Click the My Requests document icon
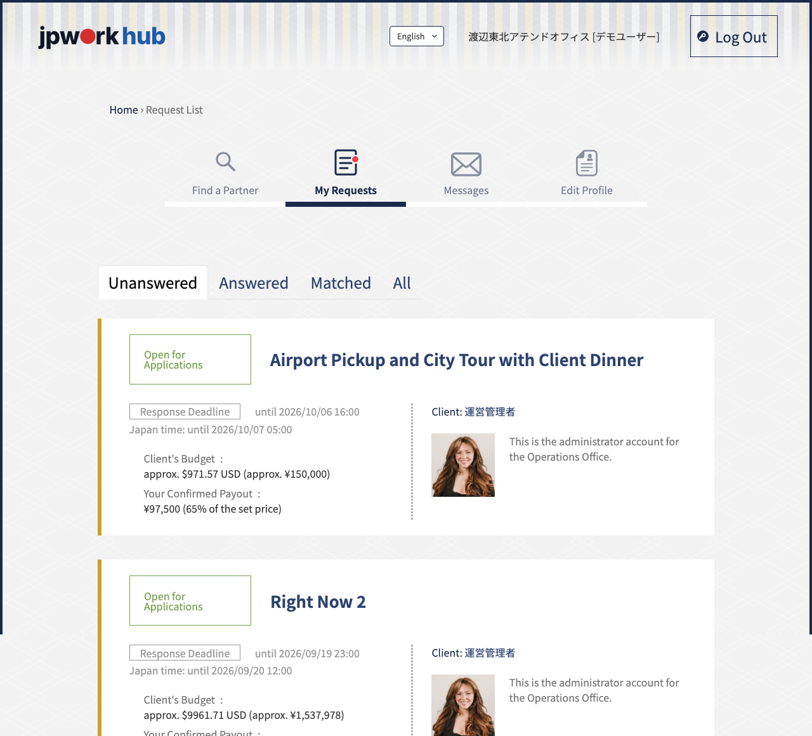812x736 pixels. pyautogui.click(x=346, y=162)
